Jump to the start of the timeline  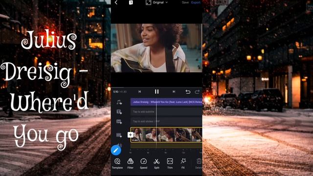[x=139, y=91]
